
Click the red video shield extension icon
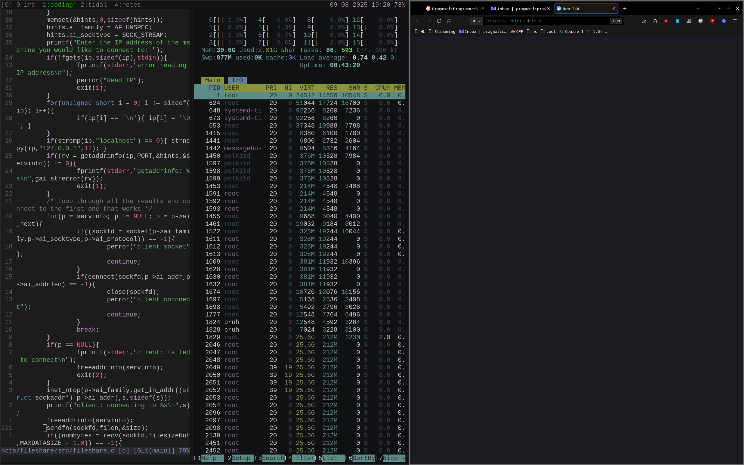pyautogui.click(x=712, y=21)
